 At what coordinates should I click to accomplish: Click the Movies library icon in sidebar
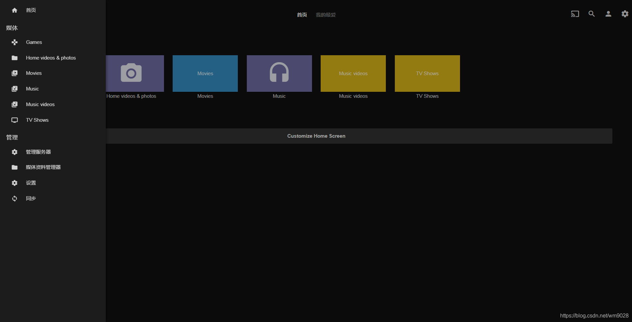click(x=15, y=73)
